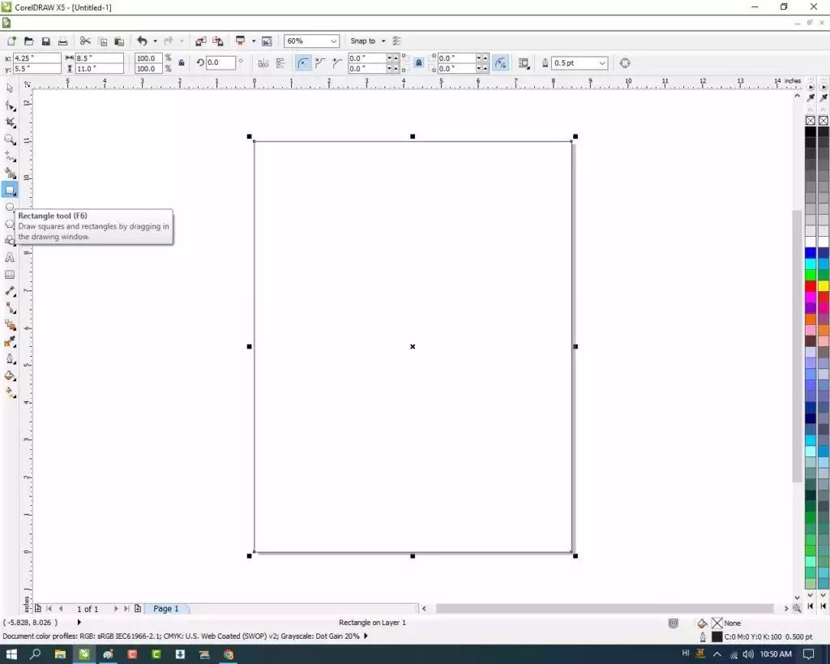Enable Scalloped Corner style
Screen dimensions: 830x664
pos(320,63)
